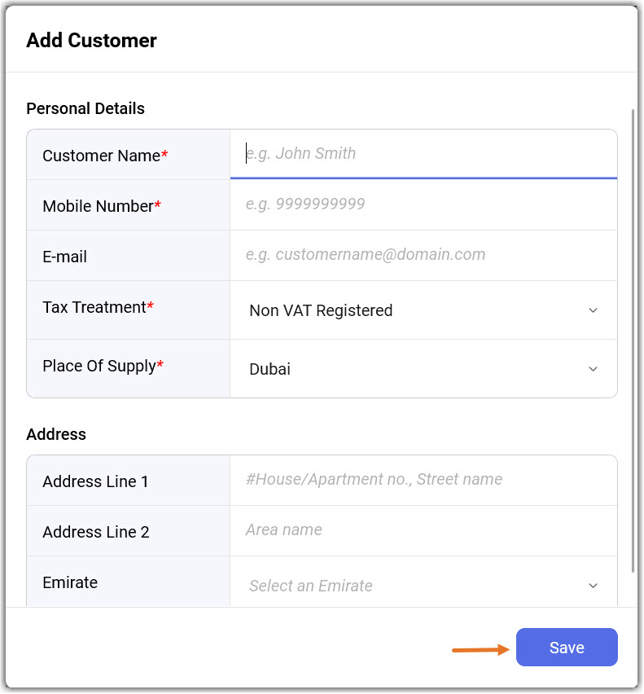Click the Emirate row label

tap(70, 582)
